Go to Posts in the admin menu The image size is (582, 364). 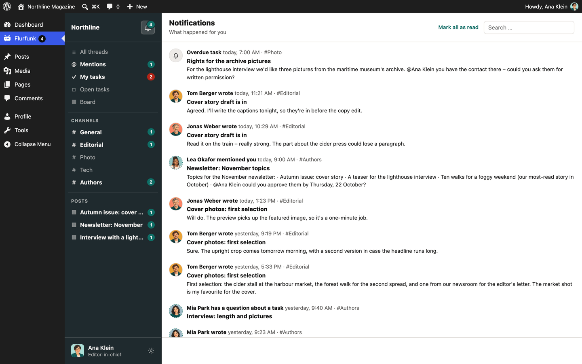coord(32,57)
